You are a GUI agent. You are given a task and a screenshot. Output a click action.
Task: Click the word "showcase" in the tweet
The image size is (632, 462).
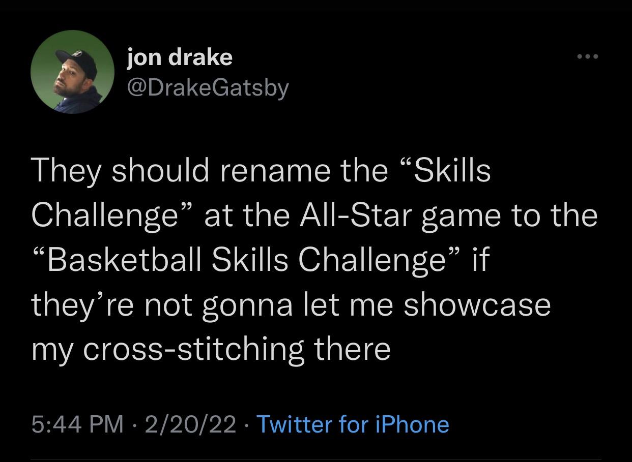pyautogui.click(x=477, y=304)
